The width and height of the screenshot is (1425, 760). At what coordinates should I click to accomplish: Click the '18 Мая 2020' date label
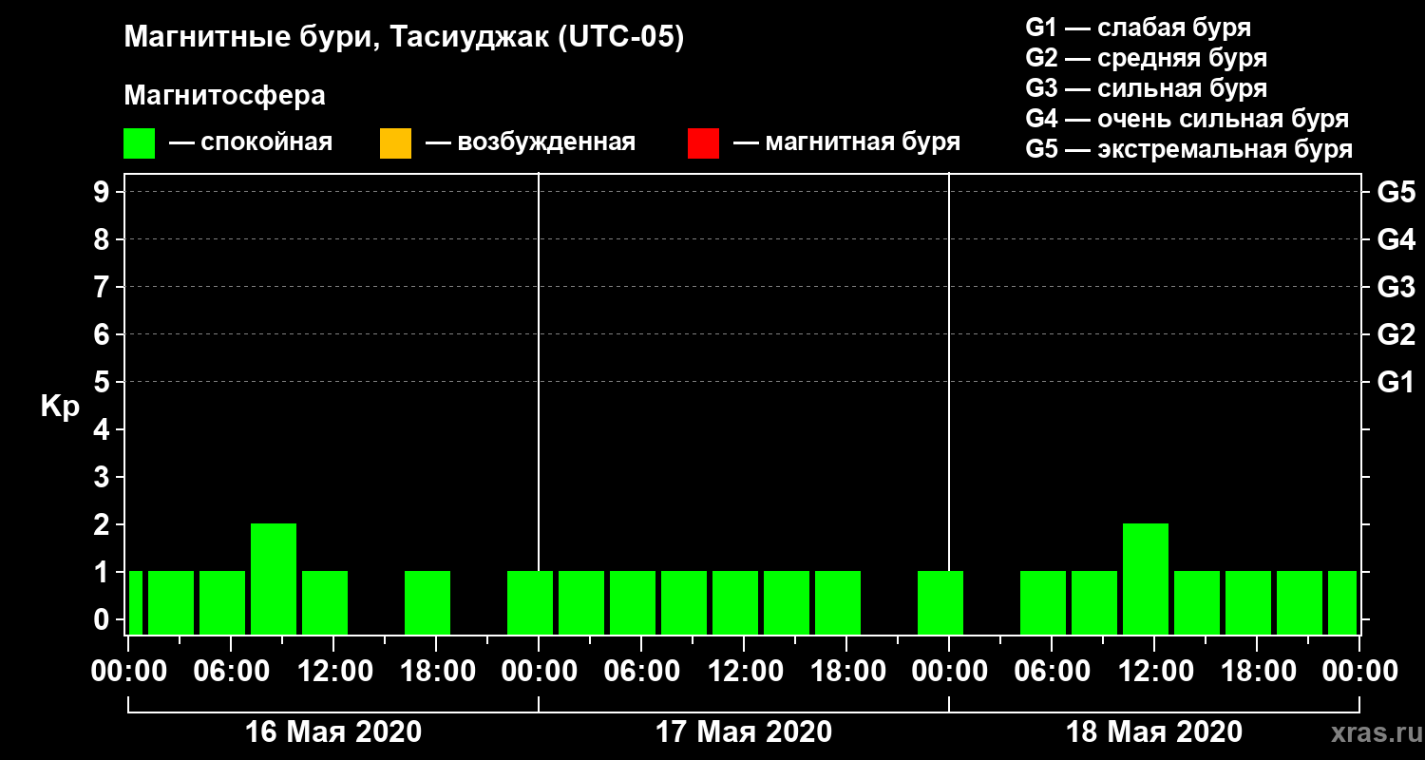pyautogui.click(x=1154, y=731)
